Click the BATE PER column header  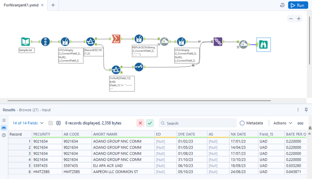[x=296, y=134]
